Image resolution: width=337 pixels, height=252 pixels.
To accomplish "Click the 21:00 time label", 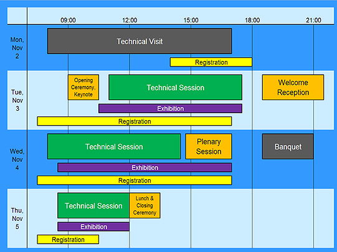I will pyautogui.click(x=313, y=20).
